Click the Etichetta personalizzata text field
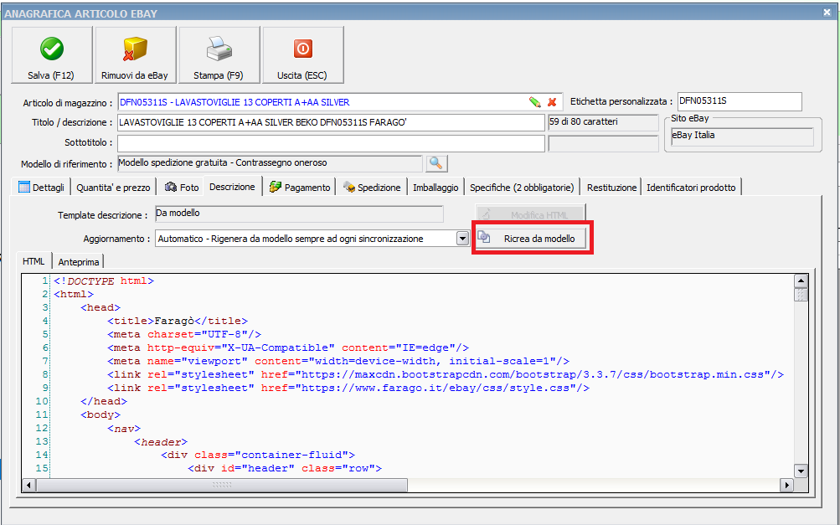The height and width of the screenshot is (525, 840). (738, 101)
